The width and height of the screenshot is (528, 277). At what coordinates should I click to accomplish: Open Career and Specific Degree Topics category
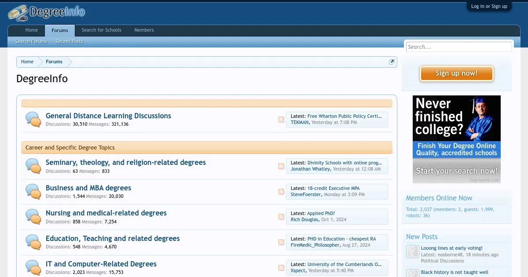click(x=70, y=148)
